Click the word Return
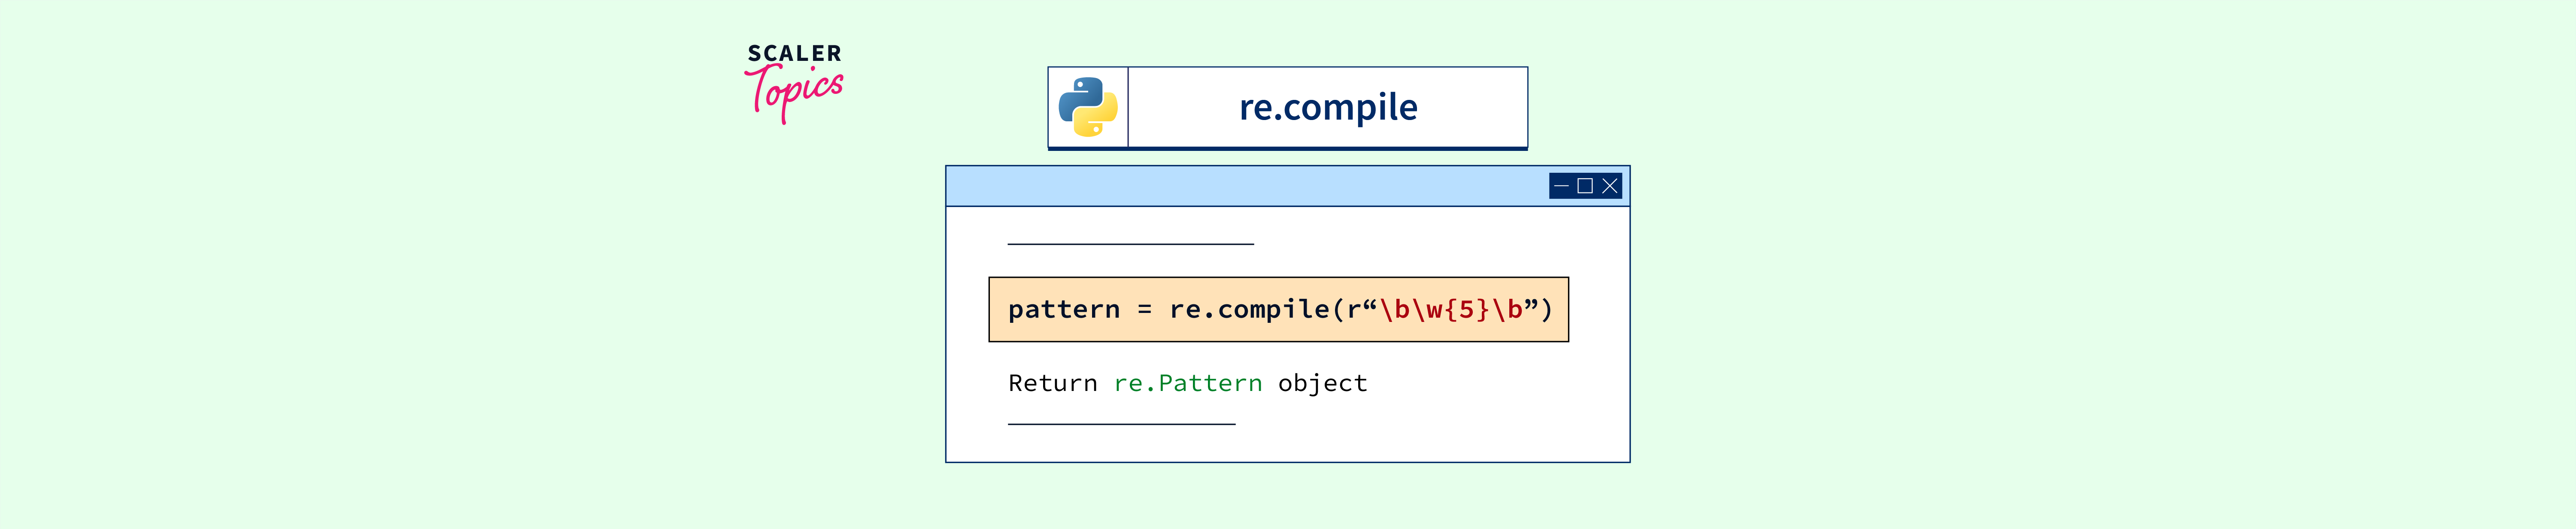Image resolution: width=2576 pixels, height=529 pixels. [1052, 383]
